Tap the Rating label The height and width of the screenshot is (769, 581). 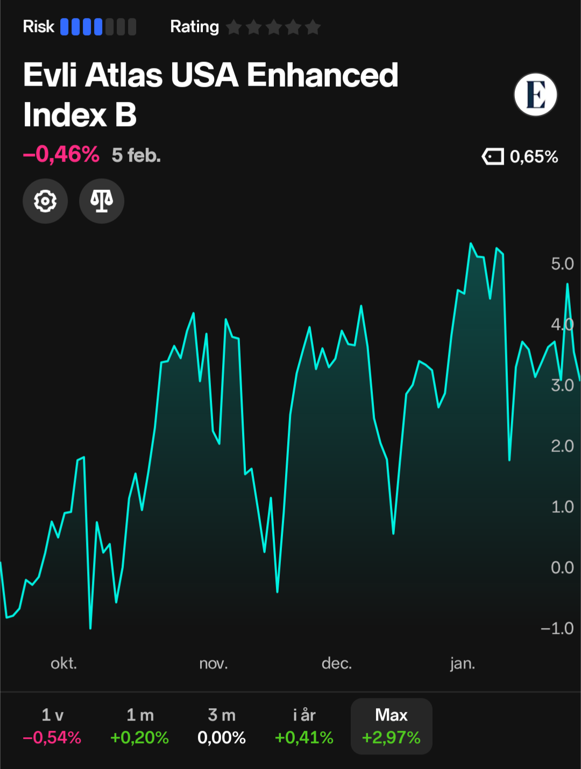194,27
